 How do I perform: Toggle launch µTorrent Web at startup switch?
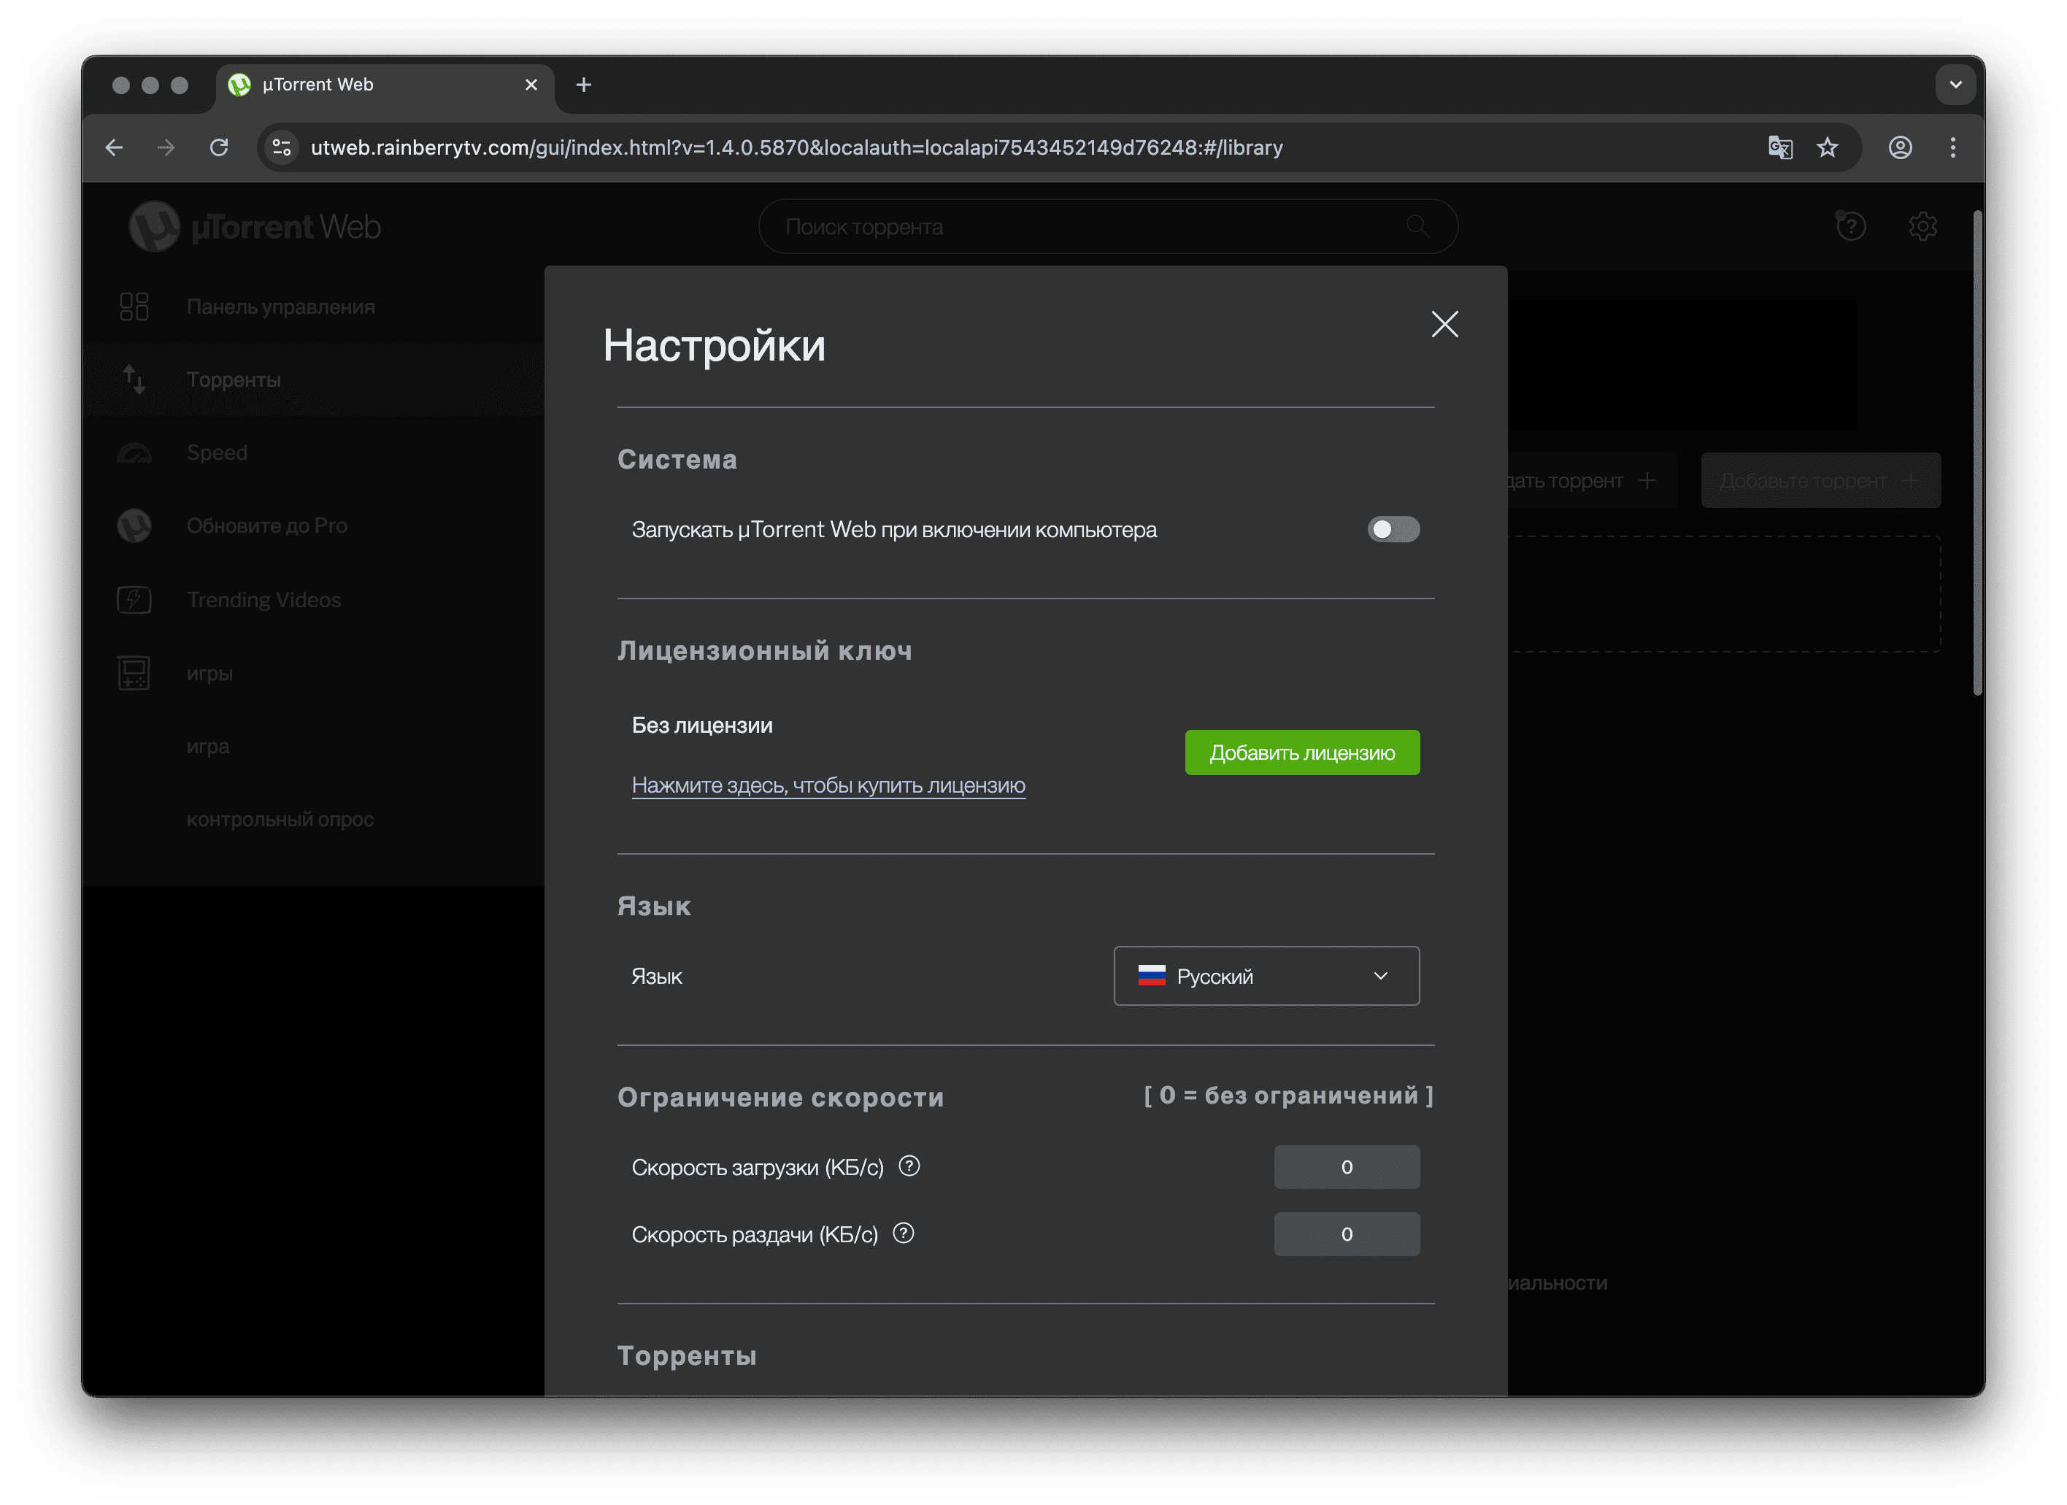[x=1393, y=530]
